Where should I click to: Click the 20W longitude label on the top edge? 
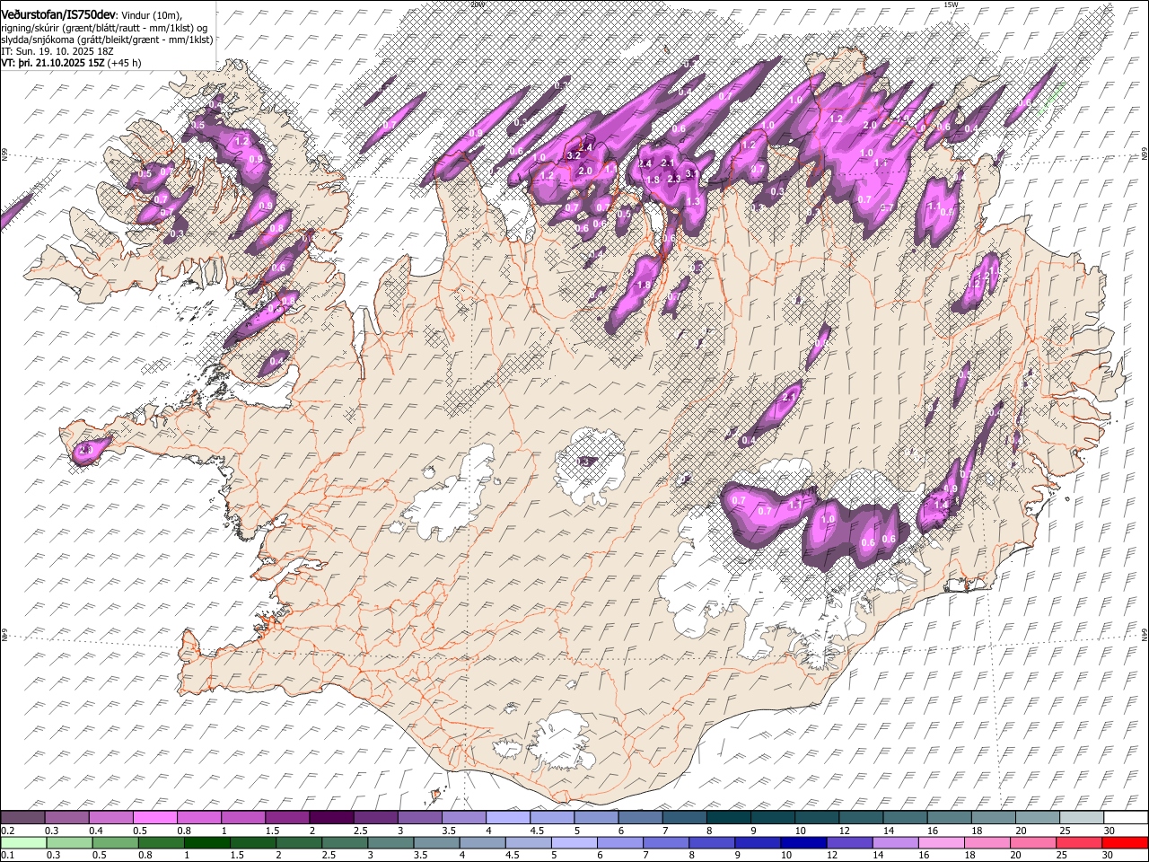[x=477, y=4]
